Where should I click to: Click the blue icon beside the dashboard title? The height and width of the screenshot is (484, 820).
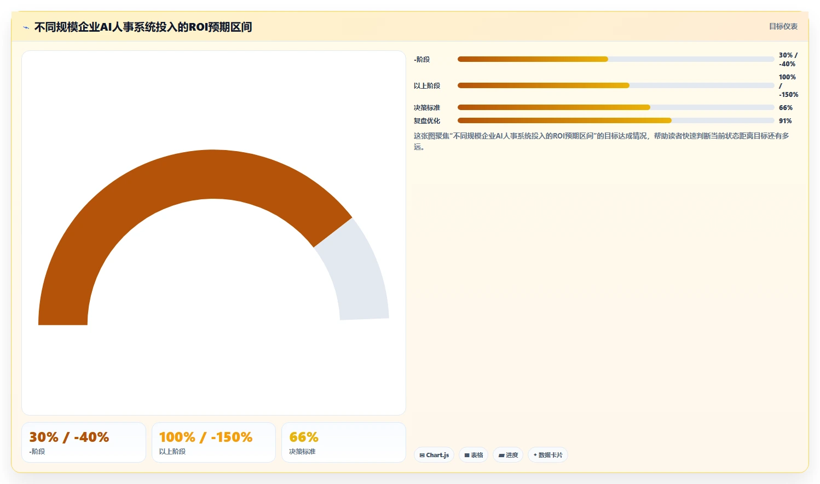pos(26,27)
